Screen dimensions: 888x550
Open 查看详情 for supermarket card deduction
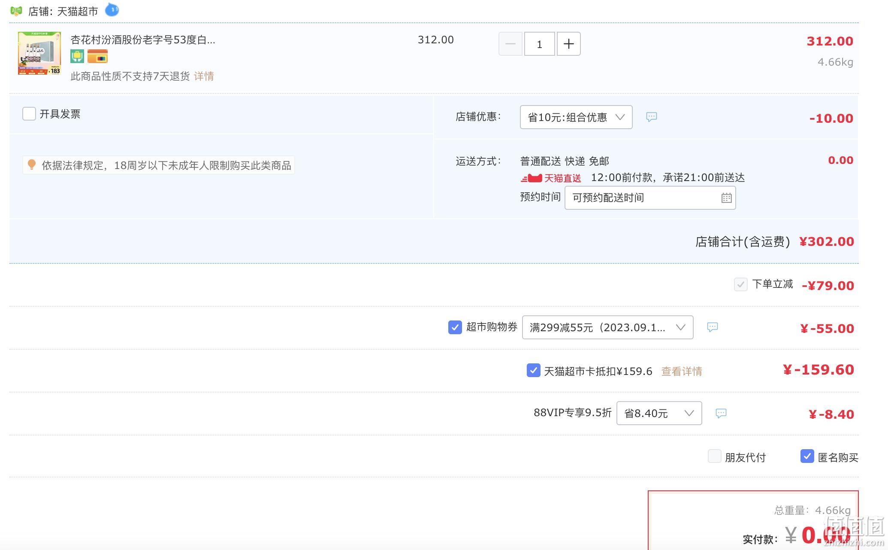pyautogui.click(x=682, y=372)
